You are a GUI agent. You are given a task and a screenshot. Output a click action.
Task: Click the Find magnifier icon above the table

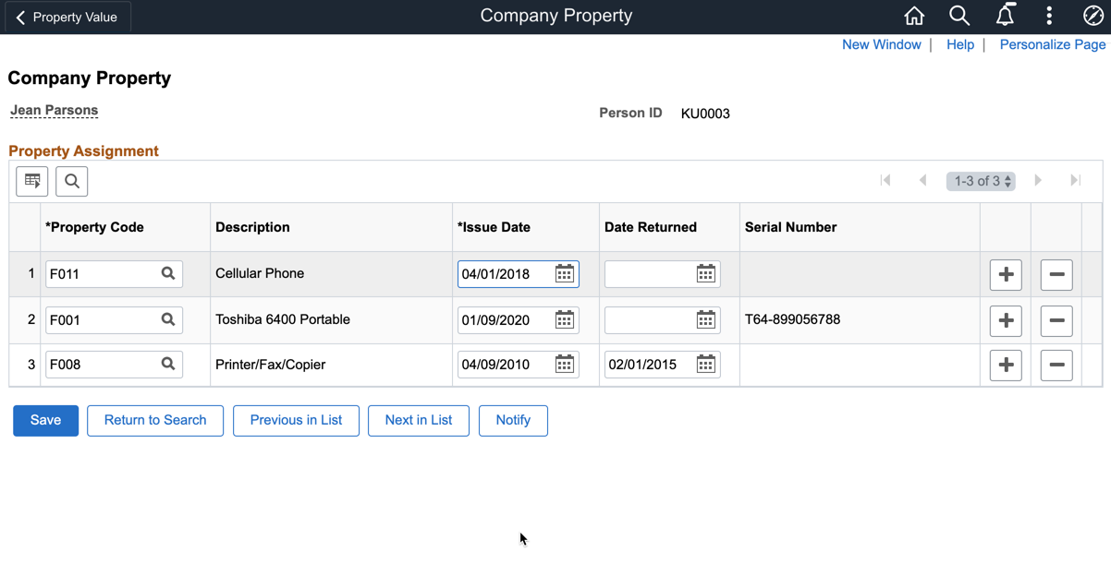tap(72, 182)
